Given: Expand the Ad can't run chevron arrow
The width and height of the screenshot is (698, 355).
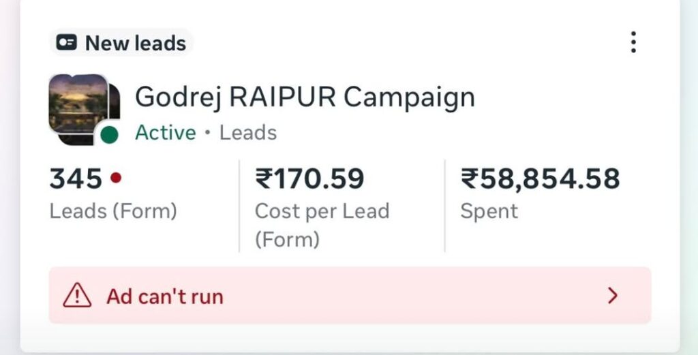Looking at the screenshot, I should coord(612,296).
